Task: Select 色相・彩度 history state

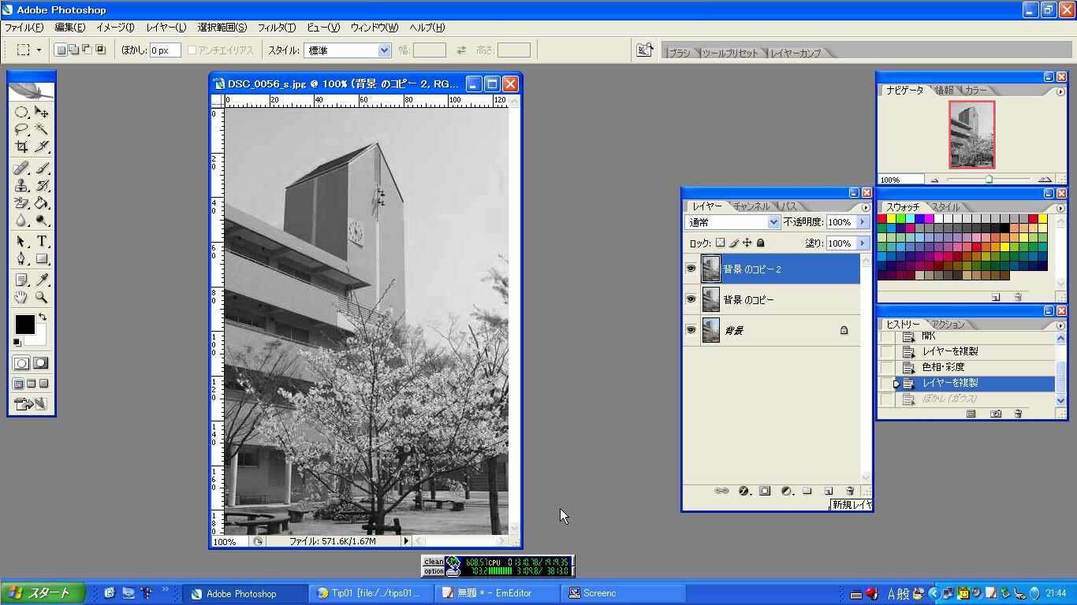Action: [943, 367]
